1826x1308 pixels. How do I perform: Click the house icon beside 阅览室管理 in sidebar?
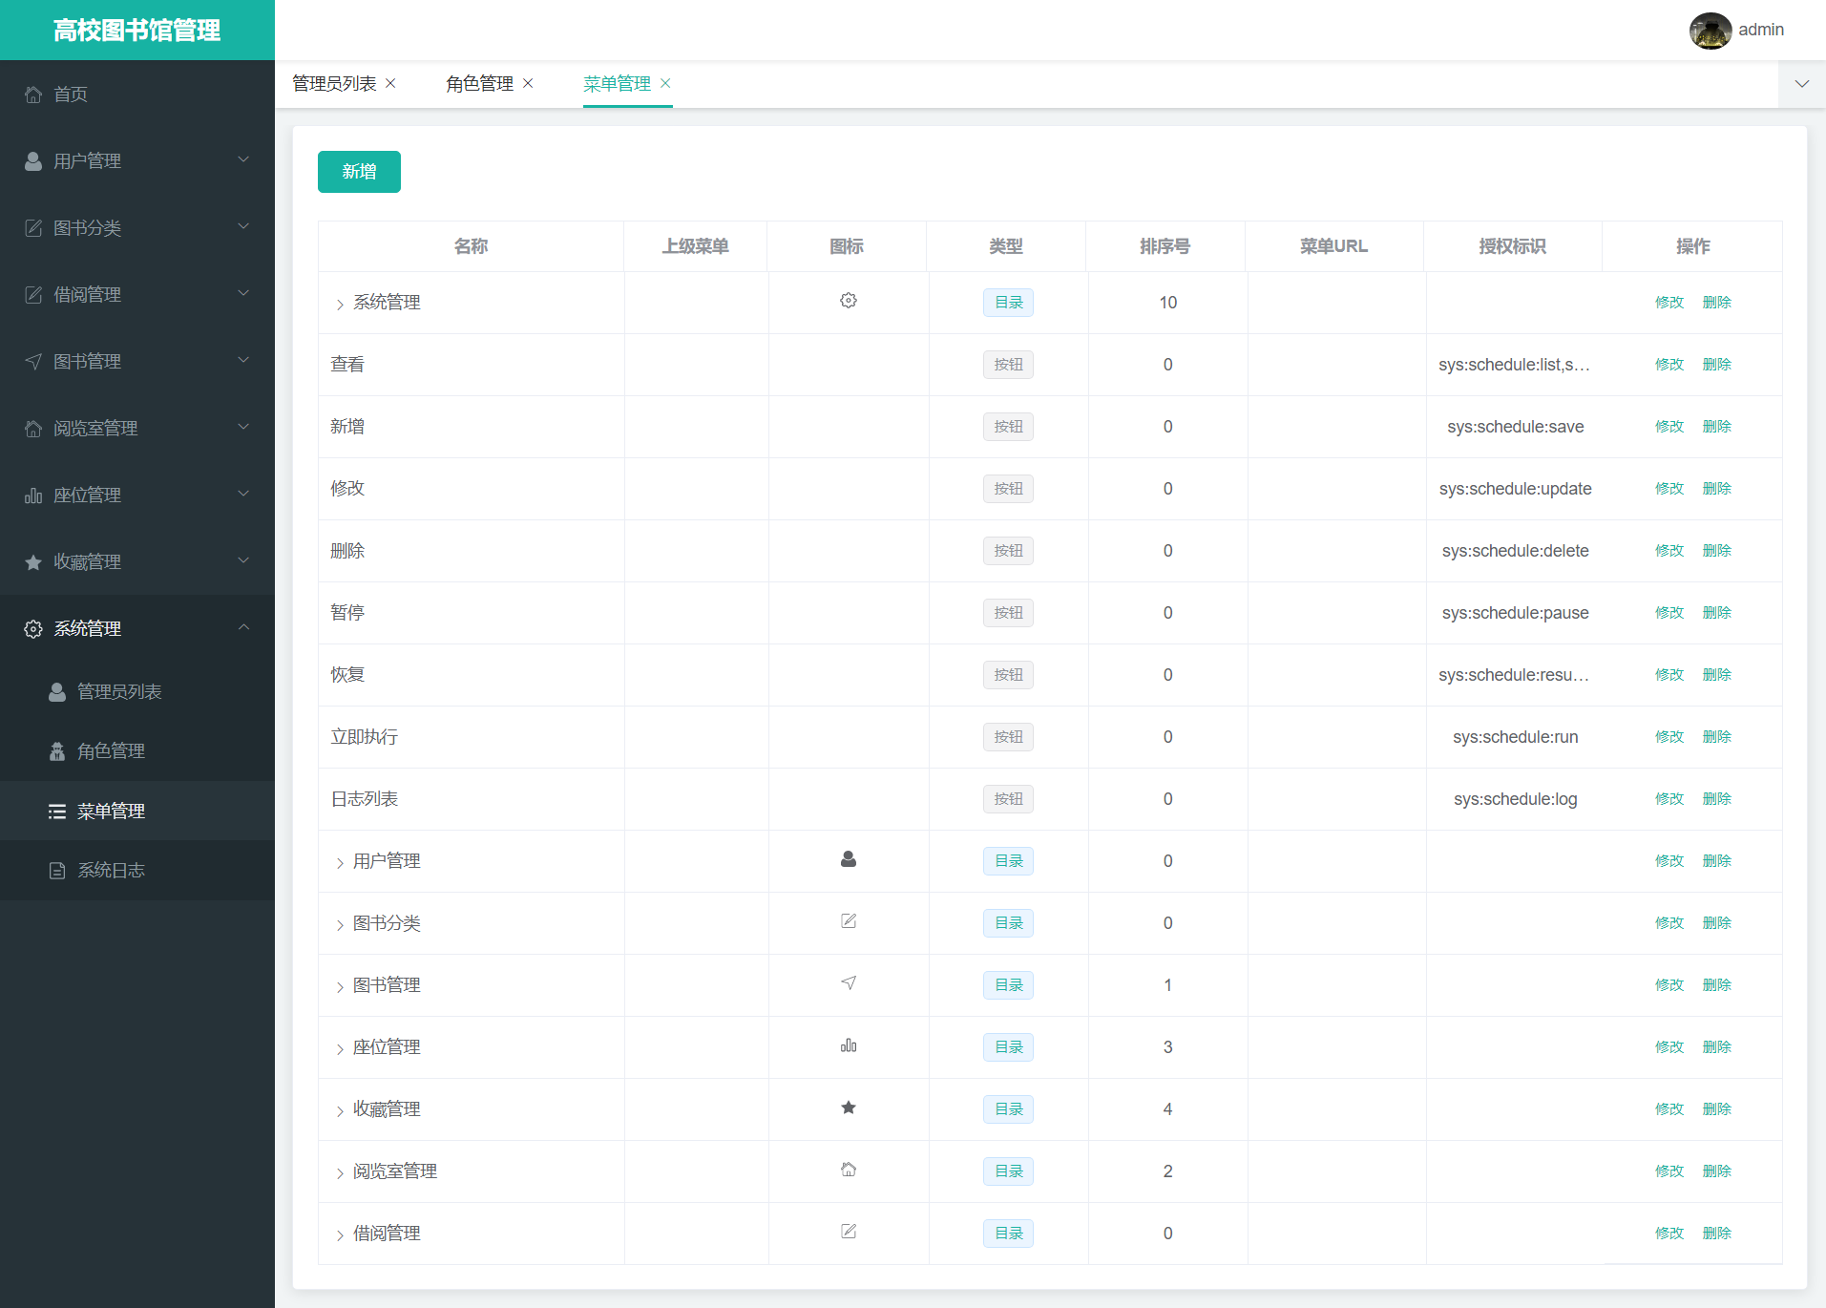(x=33, y=429)
